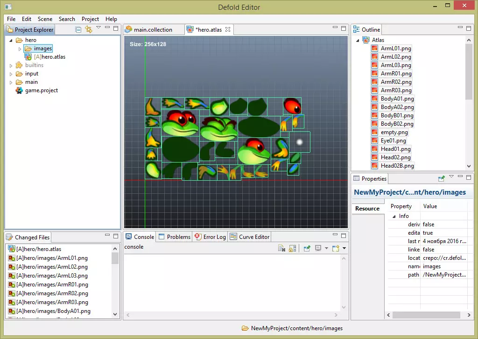Click the Display Selected Console icon
The width and height of the screenshot is (478, 339).
coord(319,249)
